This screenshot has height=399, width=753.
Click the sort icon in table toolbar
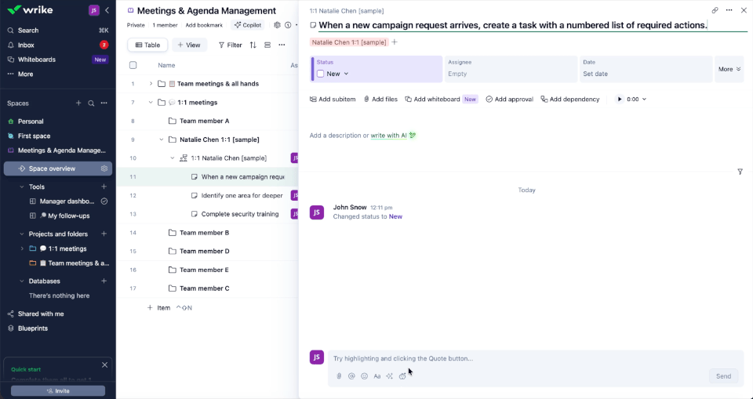(x=253, y=45)
